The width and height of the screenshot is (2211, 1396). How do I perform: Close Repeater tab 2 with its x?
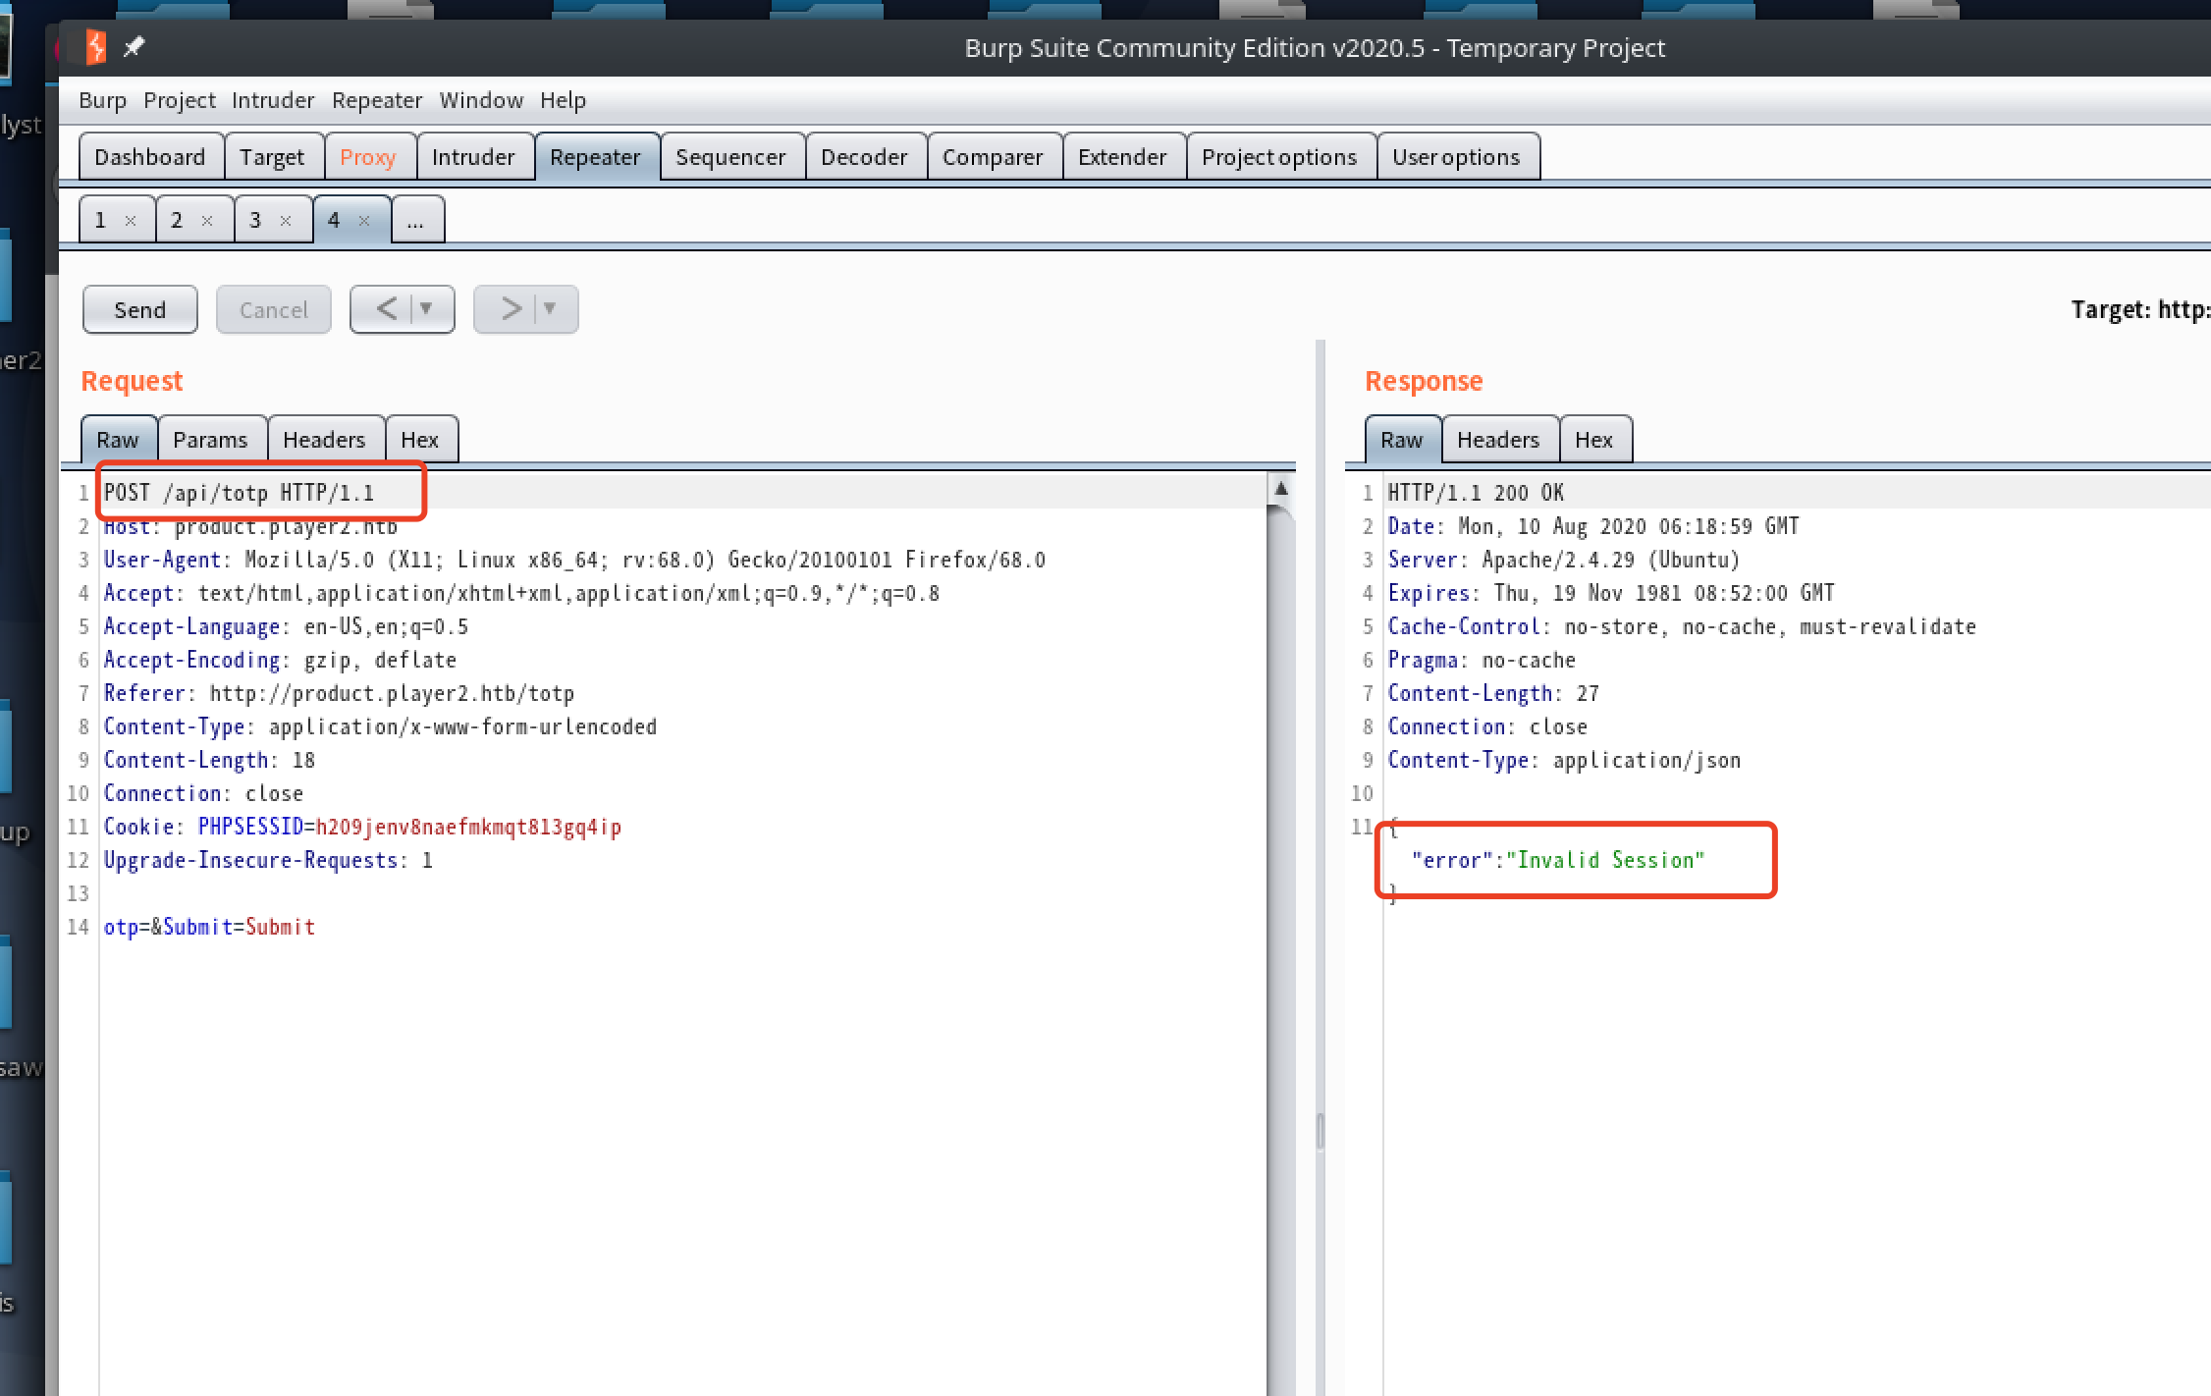coord(207,221)
